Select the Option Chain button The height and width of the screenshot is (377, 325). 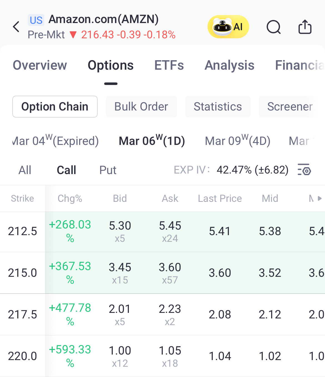tap(55, 107)
